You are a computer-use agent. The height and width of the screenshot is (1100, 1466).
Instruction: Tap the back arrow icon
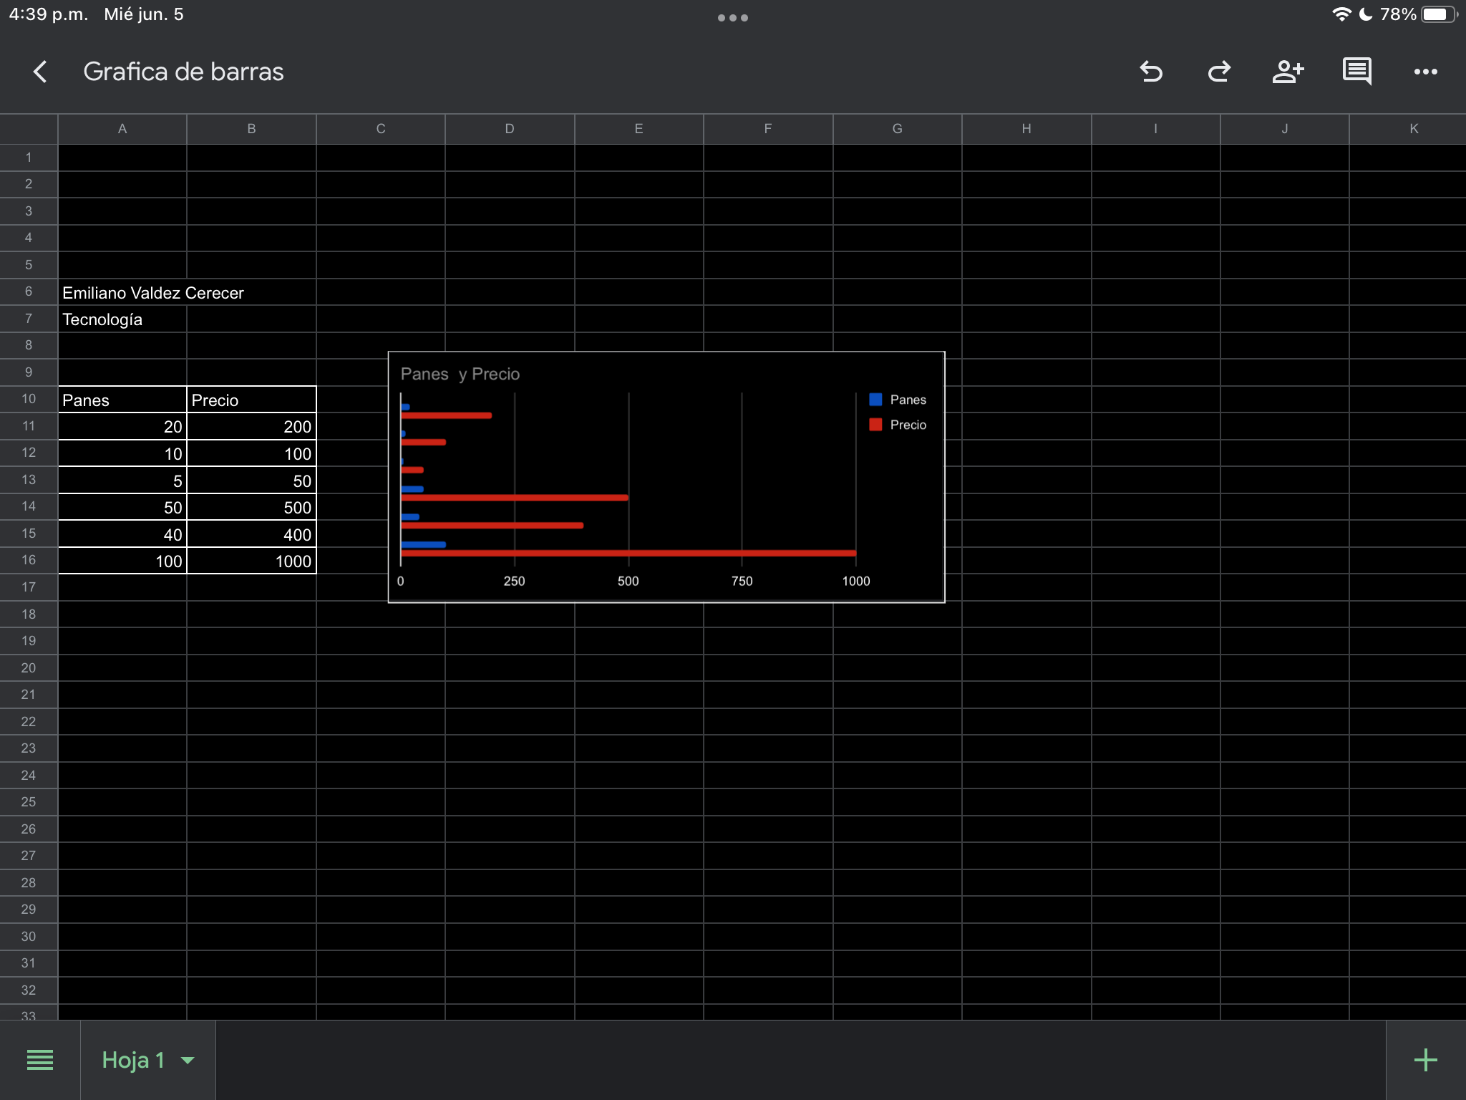(x=40, y=72)
